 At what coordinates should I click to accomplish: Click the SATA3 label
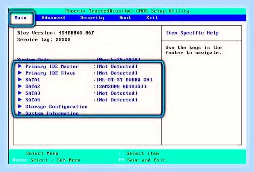pyautogui.click(x=32, y=93)
